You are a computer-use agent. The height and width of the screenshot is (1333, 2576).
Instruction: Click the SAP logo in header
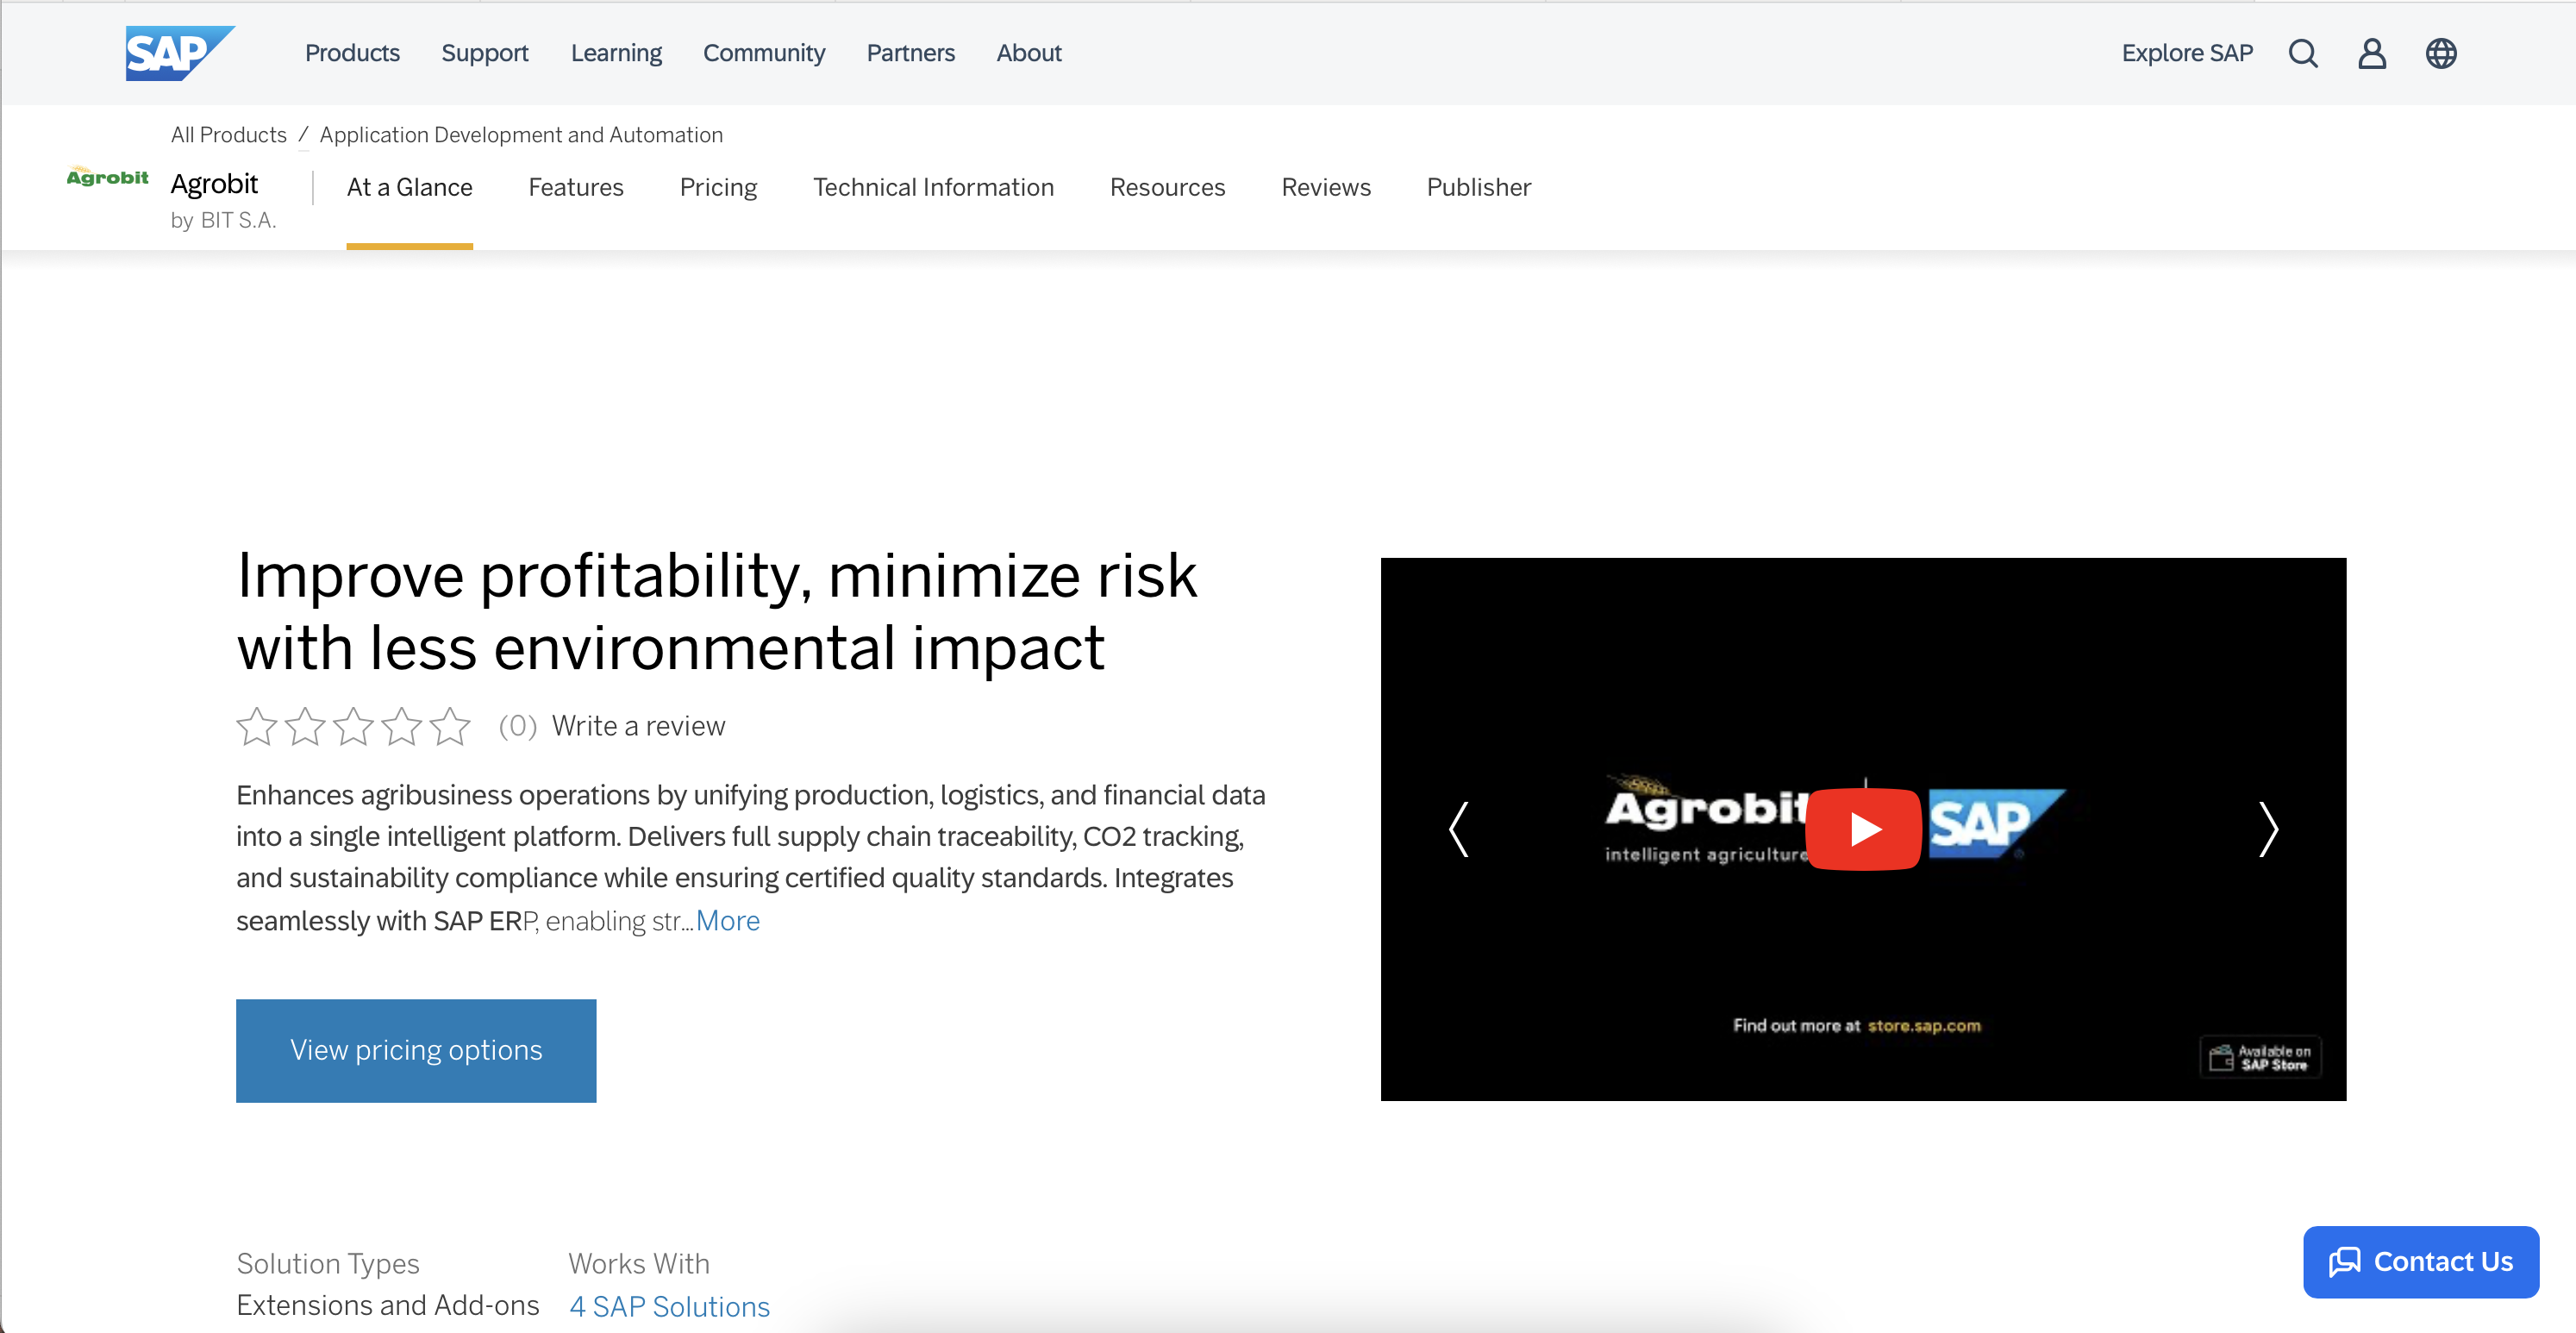pos(180,53)
